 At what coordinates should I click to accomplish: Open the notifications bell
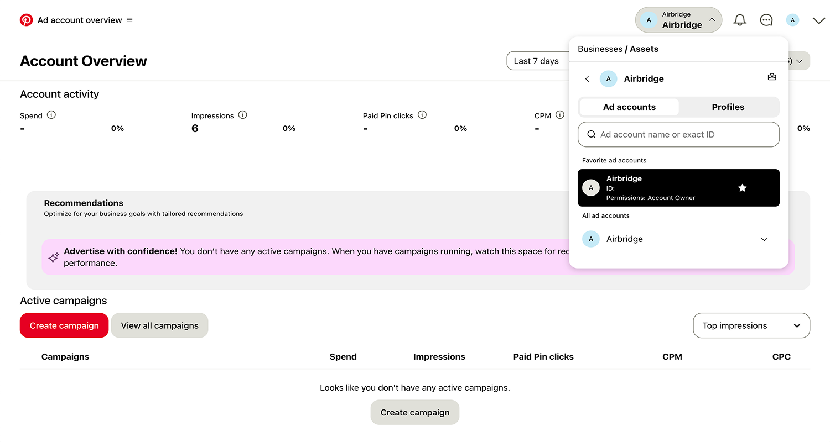(740, 20)
